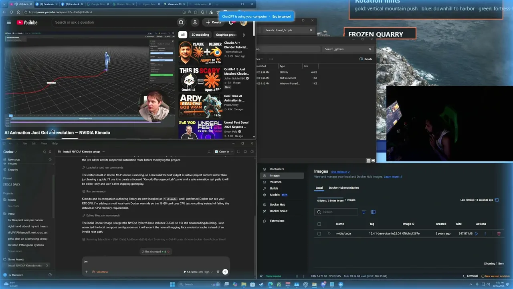Delete the nvidia/cuda image
Viewport: 513px width, 289px height.
499,234
